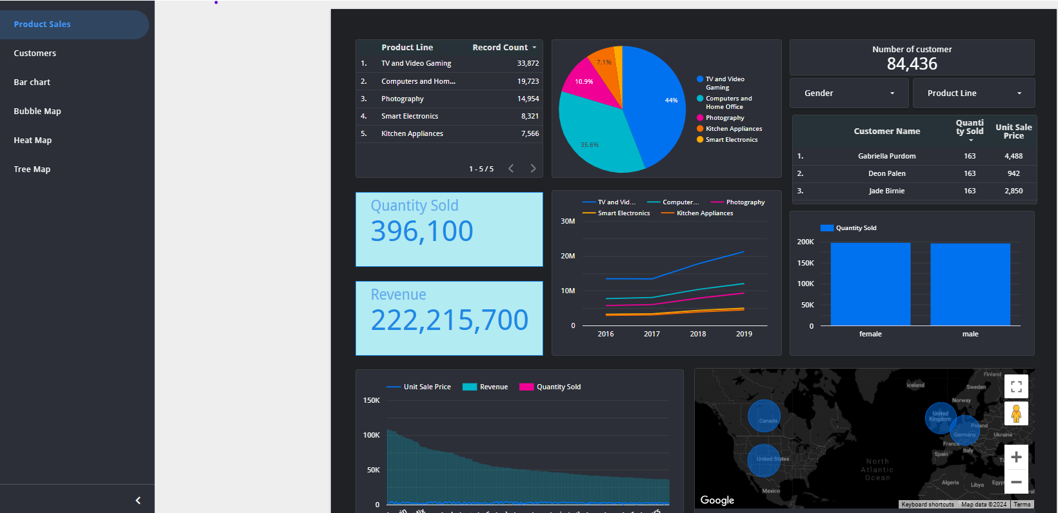Toggle Revenue legend in bottom chart
The width and height of the screenshot is (1058, 513).
pyautogui.click(x=485, y=387)
